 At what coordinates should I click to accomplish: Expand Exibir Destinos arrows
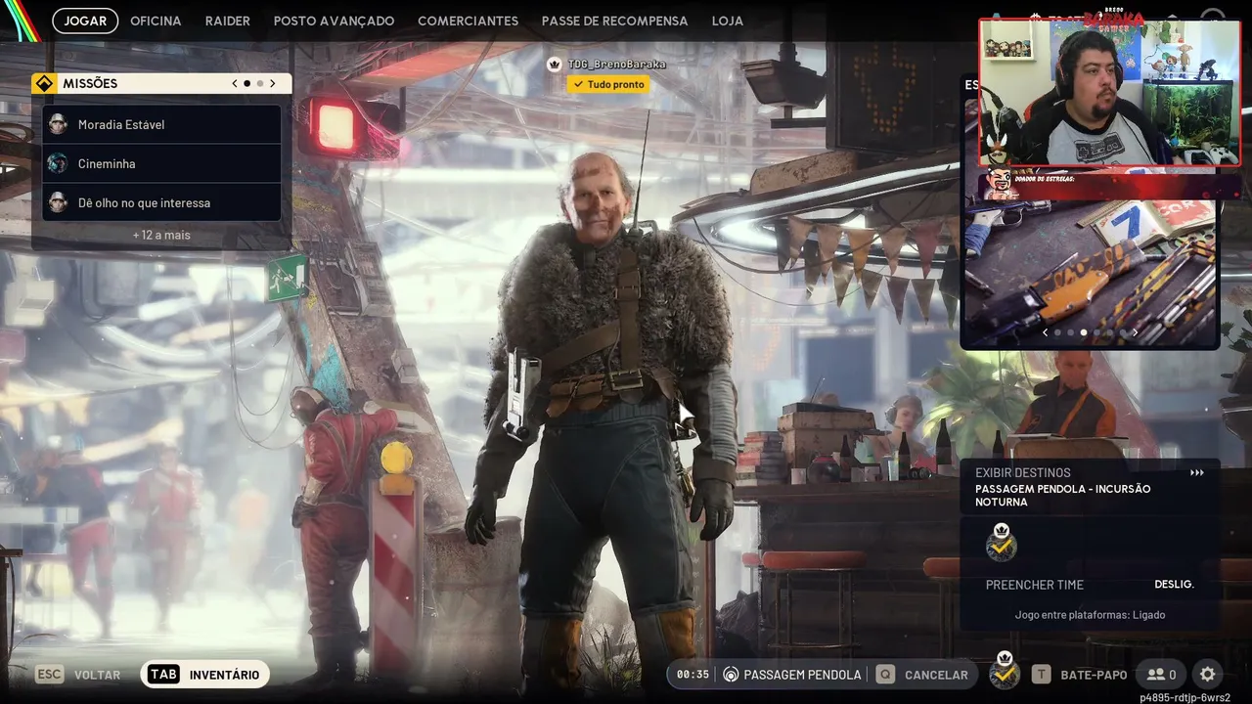pyautogui.click(x=1197, y=473)
